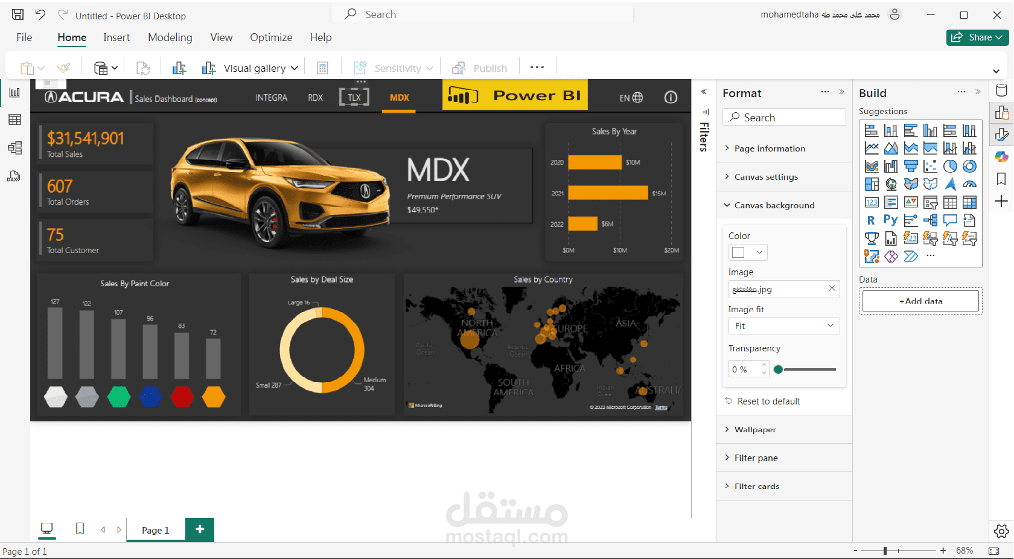Insert a Card visual with 123
This screenshot has height=559, width=1014.
coord(872,202)
